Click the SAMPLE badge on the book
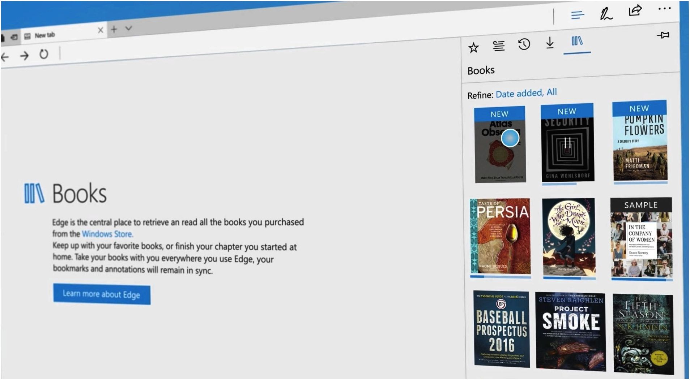The height and width of the screenshot is (380, 690). click(641, 205)
